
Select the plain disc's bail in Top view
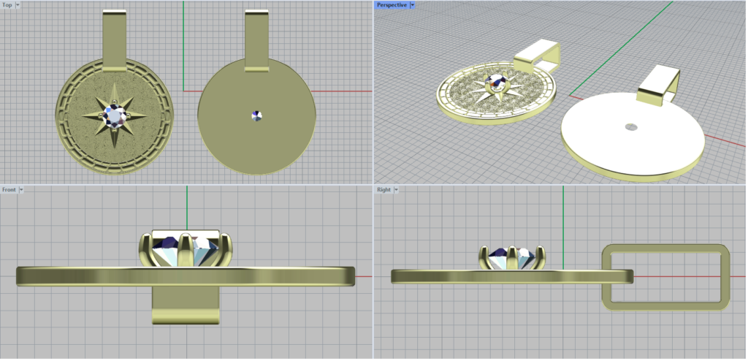(256, 40)
